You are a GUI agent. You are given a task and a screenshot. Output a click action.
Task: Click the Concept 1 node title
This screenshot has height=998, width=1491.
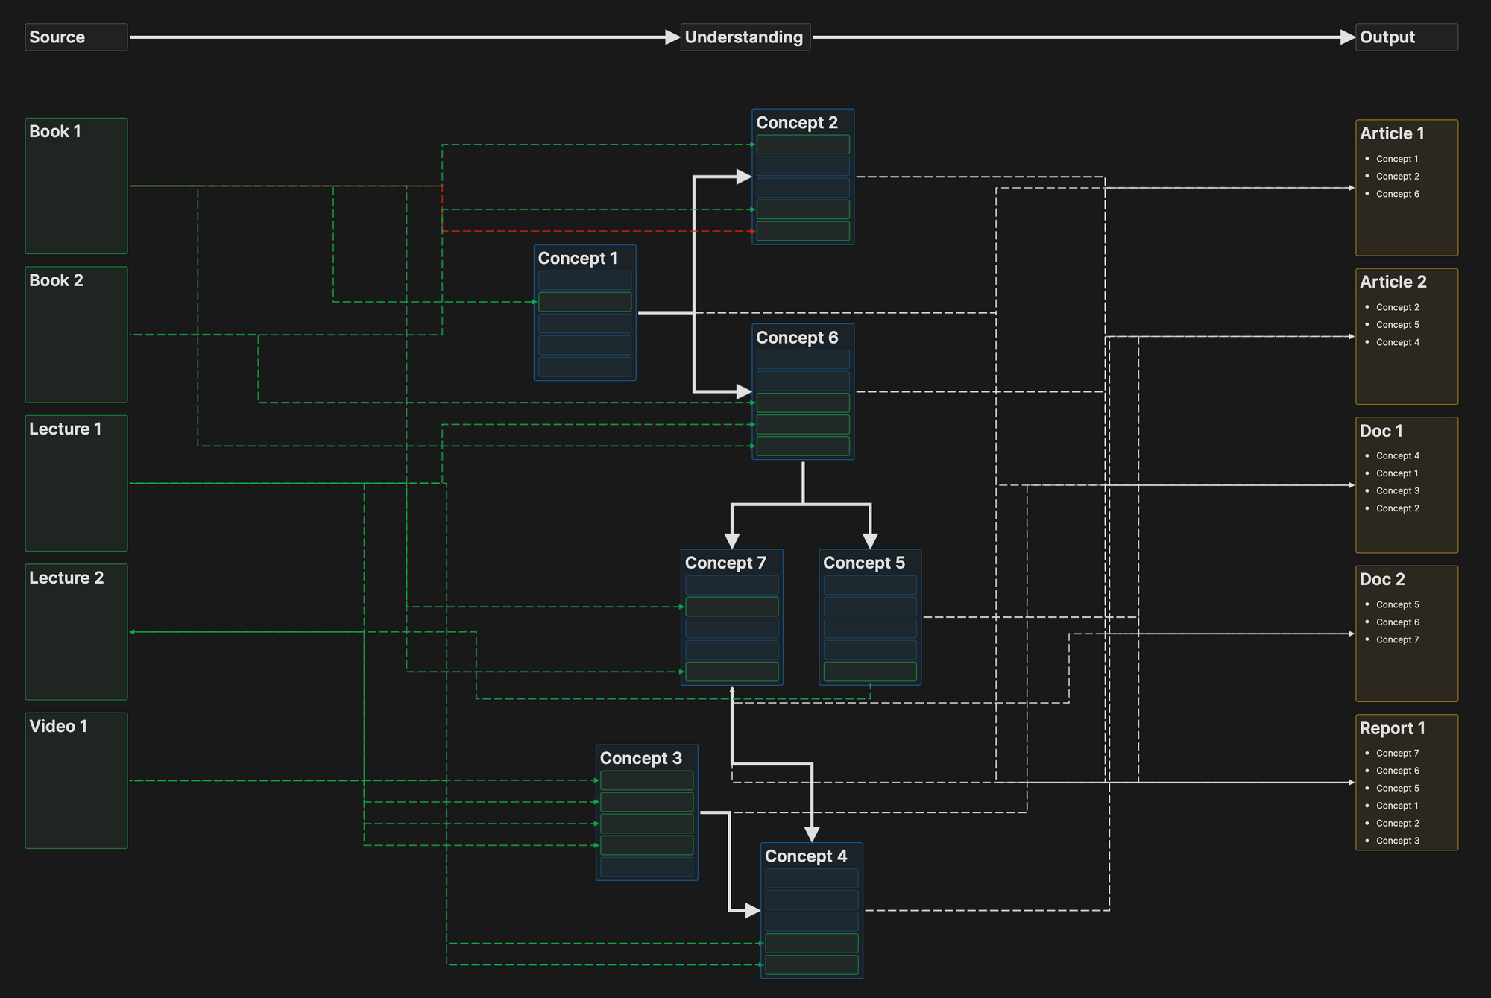click(578, 259)
